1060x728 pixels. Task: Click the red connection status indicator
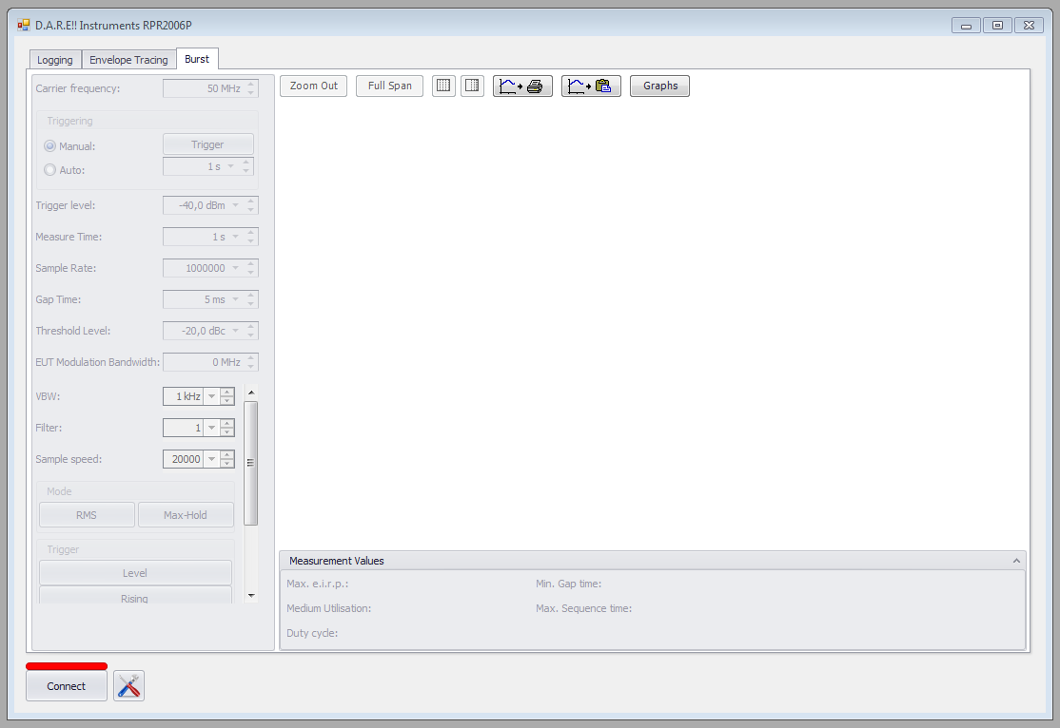(67, 666)
